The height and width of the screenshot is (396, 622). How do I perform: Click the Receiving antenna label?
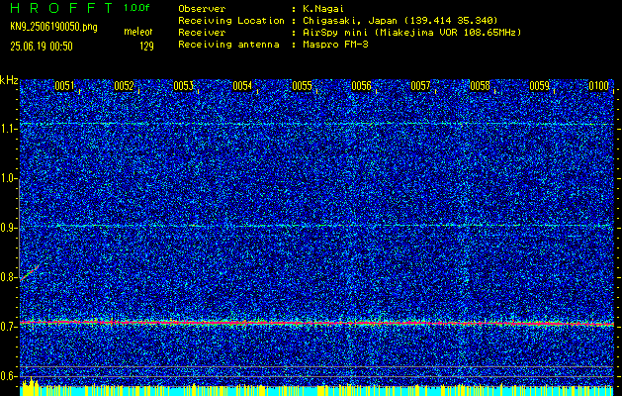point(228,45)
